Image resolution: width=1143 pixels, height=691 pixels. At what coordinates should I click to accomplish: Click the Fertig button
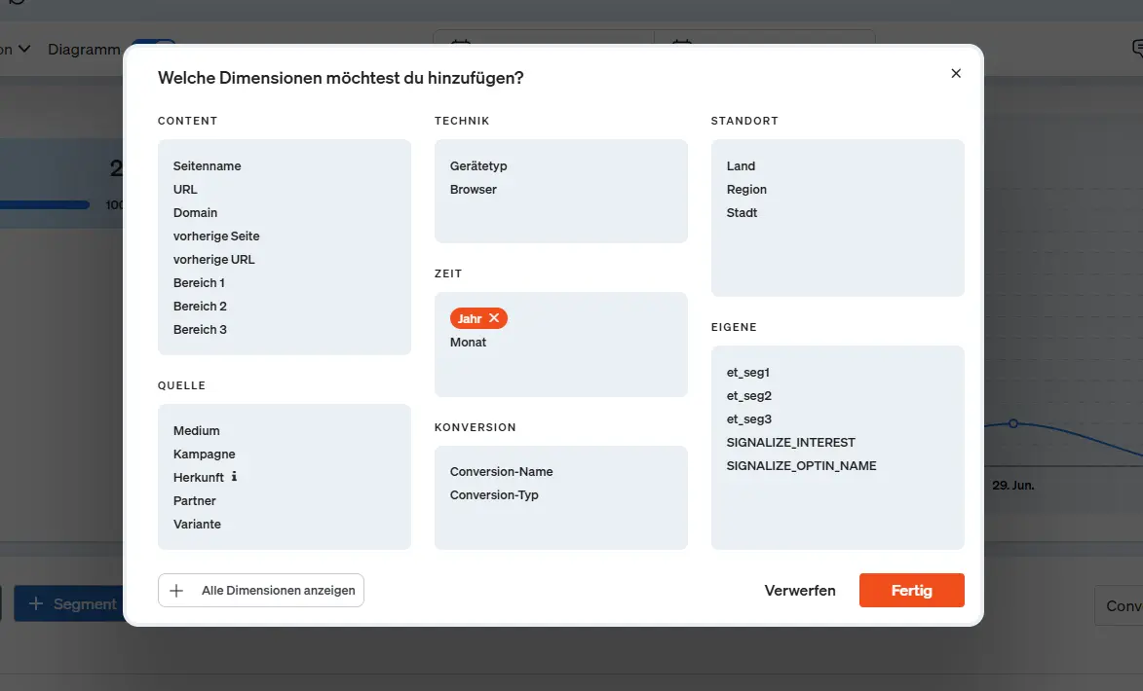tap(911, 591)
